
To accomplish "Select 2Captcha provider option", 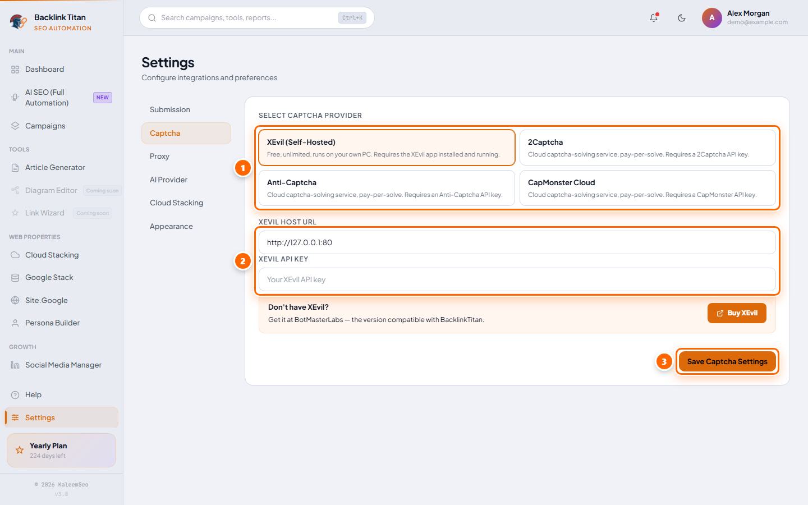I will 648,148.
